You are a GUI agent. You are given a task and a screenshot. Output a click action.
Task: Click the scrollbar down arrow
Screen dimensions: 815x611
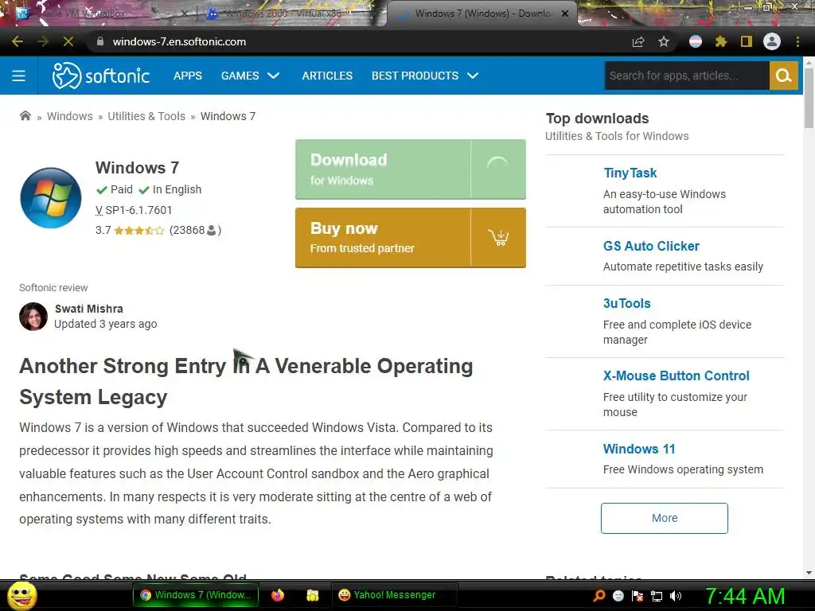(809, 573)
